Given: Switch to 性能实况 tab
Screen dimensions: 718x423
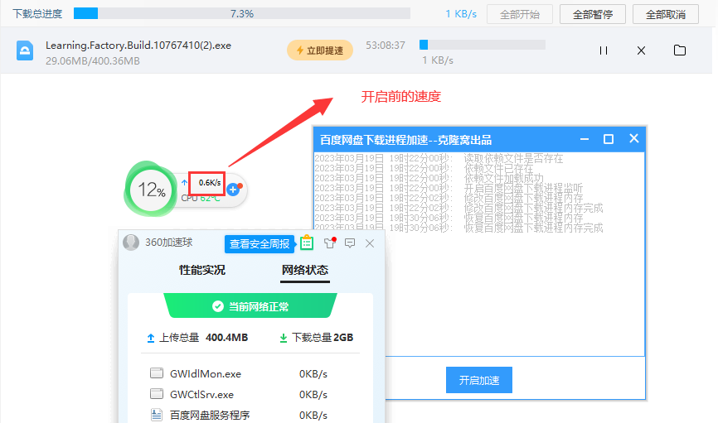Looking at the screenshot, I should 202,270.
